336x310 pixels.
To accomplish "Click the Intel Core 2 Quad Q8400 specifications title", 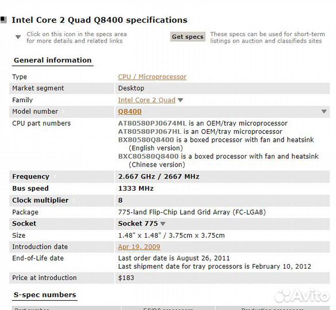I will [99, 20].
